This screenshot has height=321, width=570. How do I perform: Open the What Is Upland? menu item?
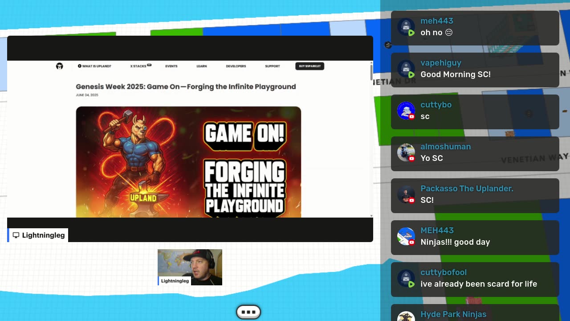click(x=94, y=66)
